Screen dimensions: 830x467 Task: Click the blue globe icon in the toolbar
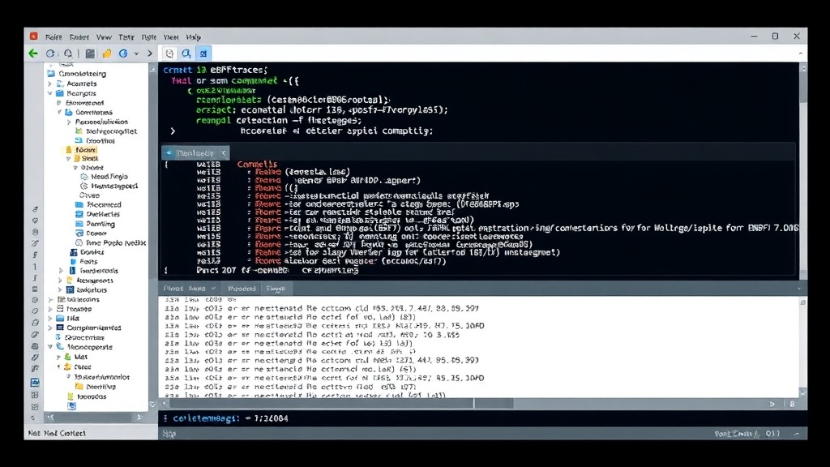[123, 54]
